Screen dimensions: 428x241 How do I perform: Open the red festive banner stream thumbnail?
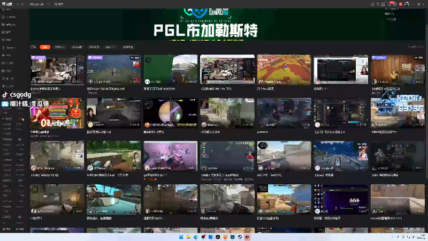(57, 113)
